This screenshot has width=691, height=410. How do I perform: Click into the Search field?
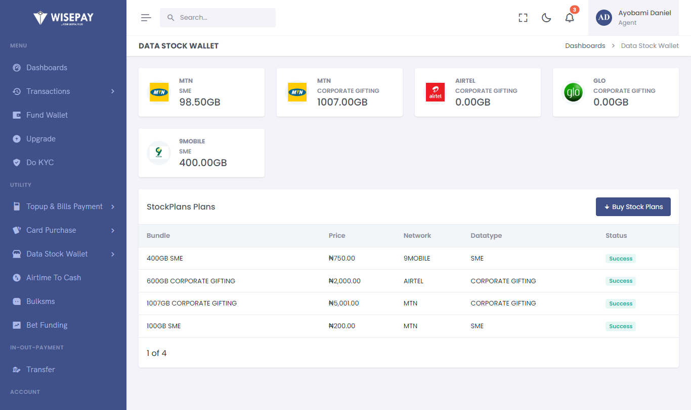(x=223, y=18)
